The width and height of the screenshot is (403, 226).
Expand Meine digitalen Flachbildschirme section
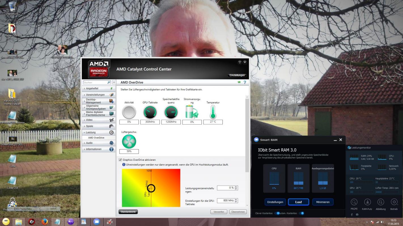(99, 113)
